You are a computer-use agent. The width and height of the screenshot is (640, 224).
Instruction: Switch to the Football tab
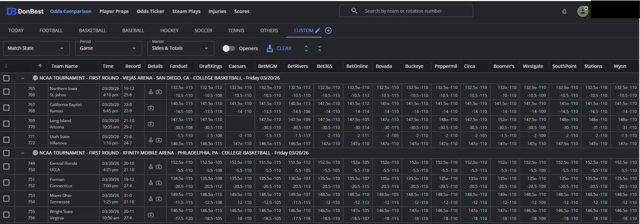click(51, 30)
